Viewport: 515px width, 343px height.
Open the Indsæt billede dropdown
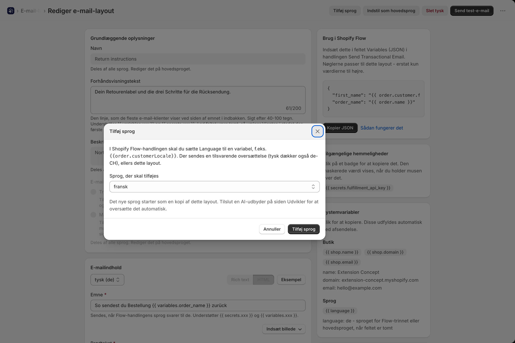tap(284, 329)
